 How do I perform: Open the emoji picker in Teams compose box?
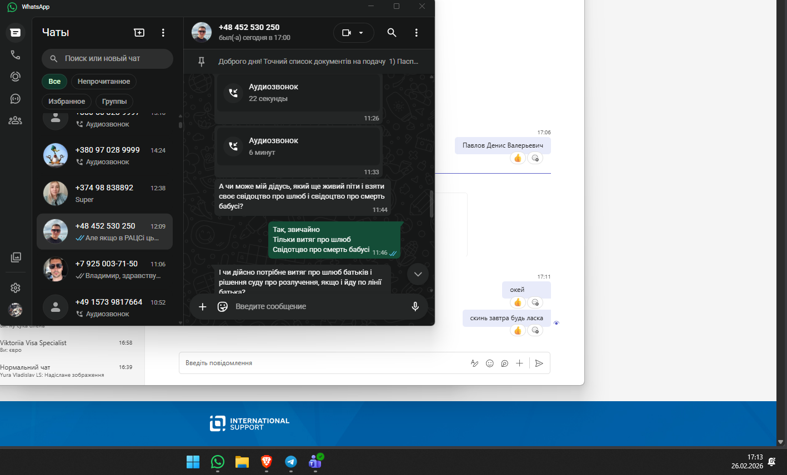click(x=489, y=363)
